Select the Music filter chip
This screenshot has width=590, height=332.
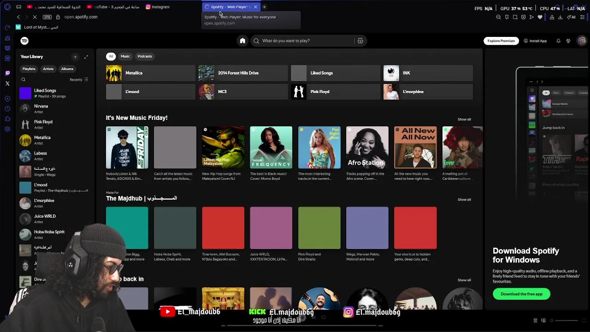click(x=125, y=56)
